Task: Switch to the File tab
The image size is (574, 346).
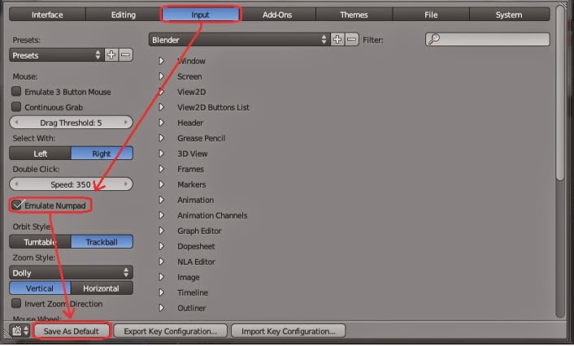Action: point(431,15)
